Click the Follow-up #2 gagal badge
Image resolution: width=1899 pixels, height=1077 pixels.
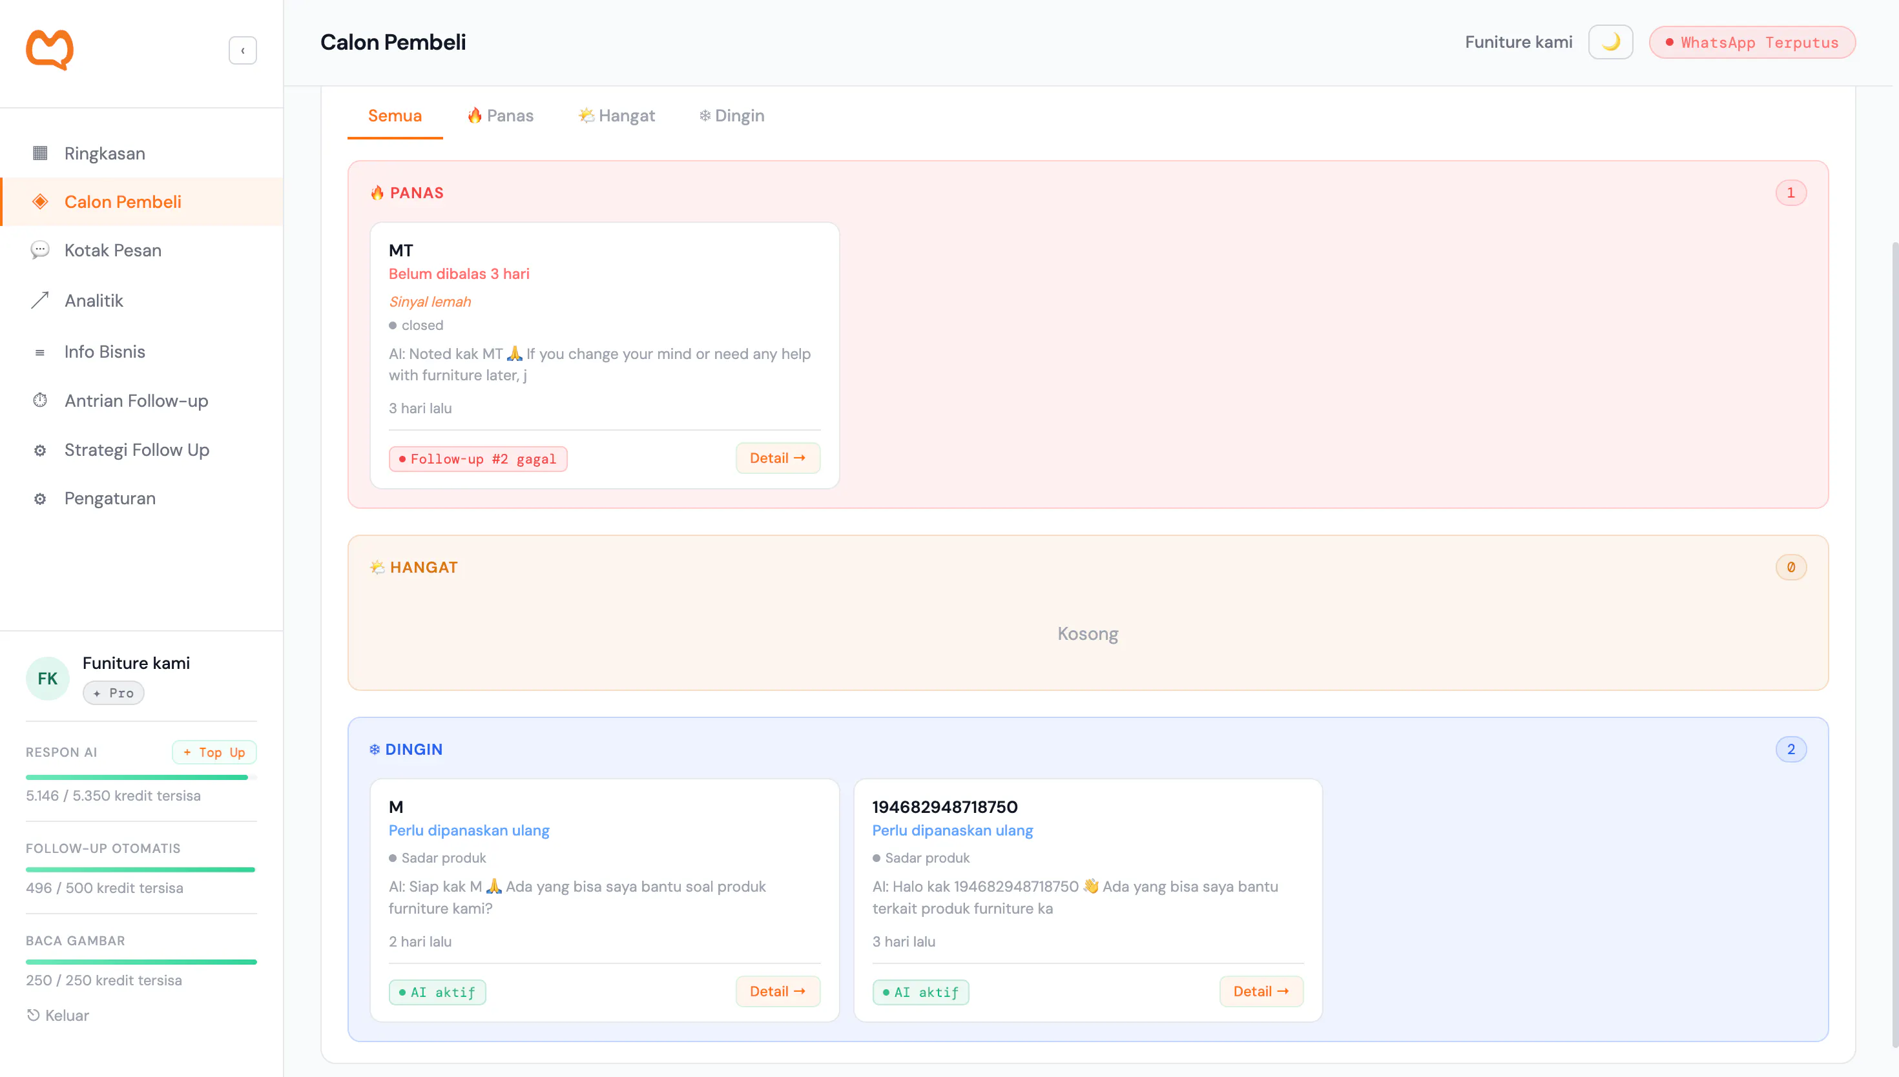[x=478, y=458]
